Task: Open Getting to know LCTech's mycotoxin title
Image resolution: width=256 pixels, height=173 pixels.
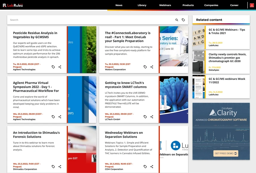Action: 126,85
